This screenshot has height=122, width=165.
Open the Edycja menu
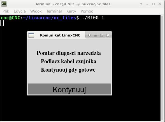tap(20, 11)
